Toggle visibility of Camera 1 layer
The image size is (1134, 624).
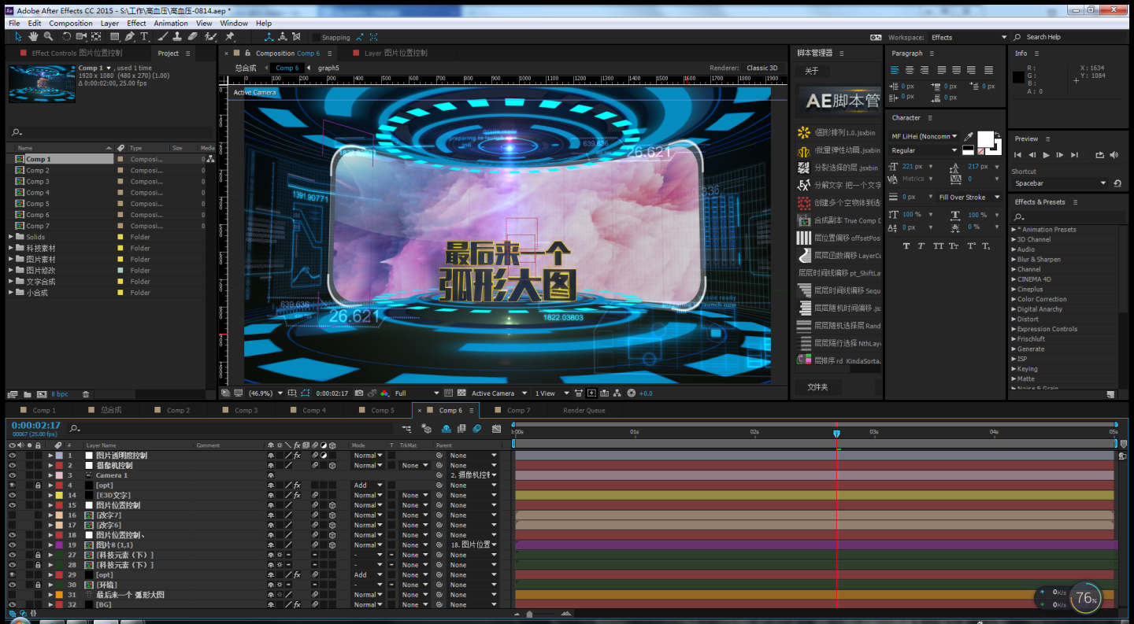coord(12,475)
